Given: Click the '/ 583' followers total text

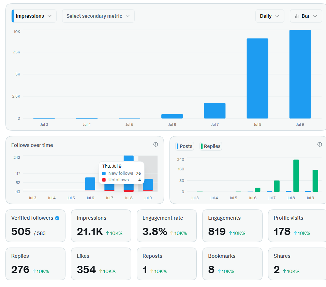Looking at the screenshot, I should [40, 233].
